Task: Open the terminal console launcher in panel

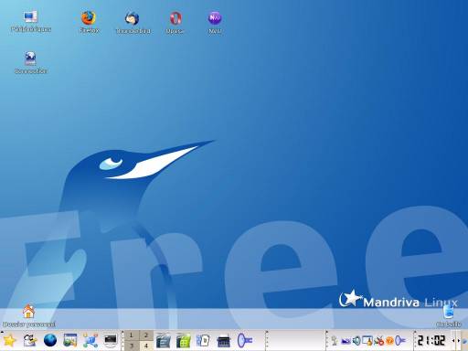Action: pyautogui.click(x=111, y=340)
